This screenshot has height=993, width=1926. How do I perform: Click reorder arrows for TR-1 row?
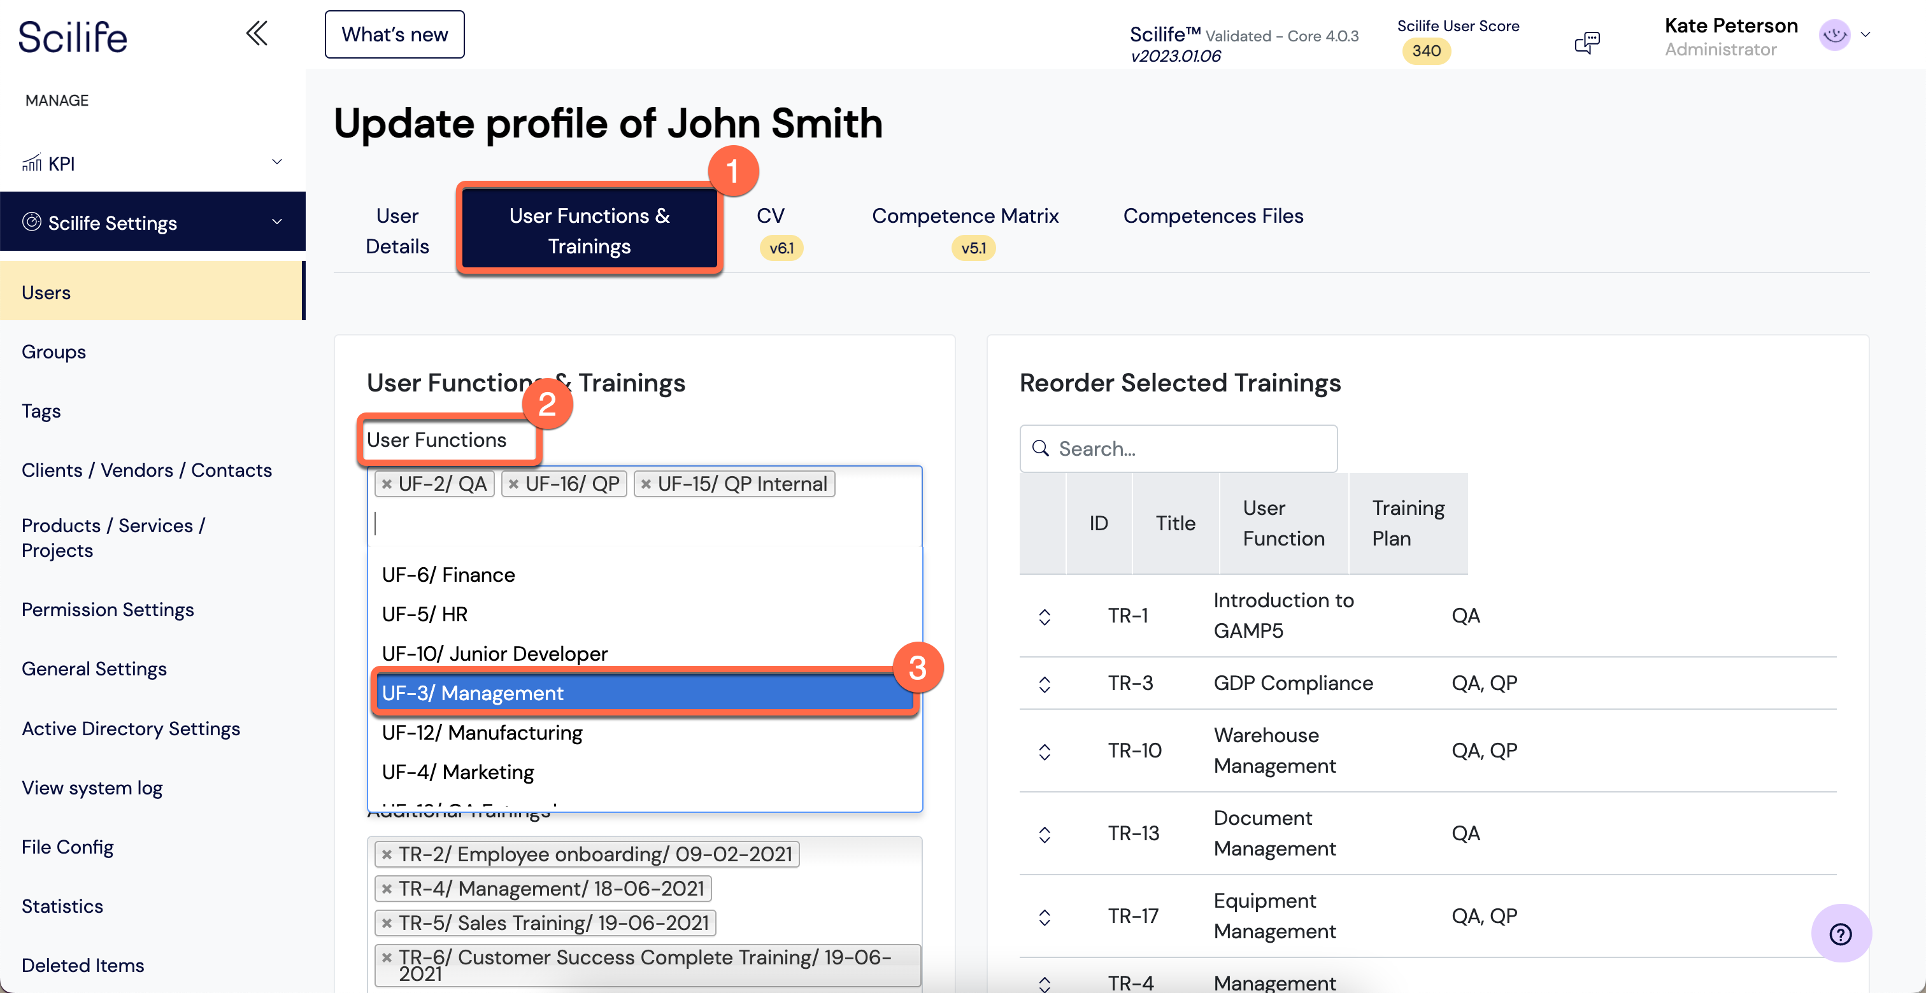(1045, 616)
